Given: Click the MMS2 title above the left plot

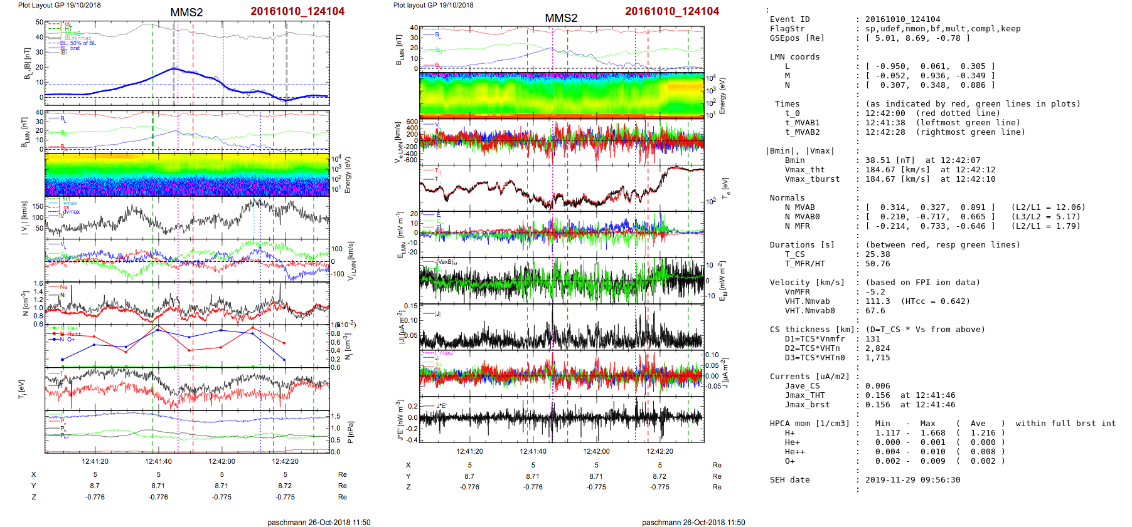Looking at the screenshot, I should point(186,13).
